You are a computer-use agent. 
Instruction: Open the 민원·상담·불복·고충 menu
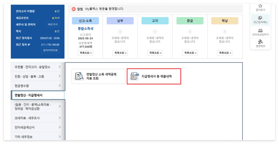click(38, 76)
